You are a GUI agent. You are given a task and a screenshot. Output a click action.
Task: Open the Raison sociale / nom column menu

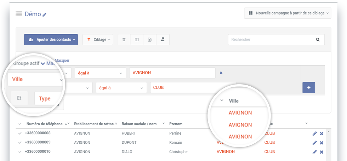(164, 123)
